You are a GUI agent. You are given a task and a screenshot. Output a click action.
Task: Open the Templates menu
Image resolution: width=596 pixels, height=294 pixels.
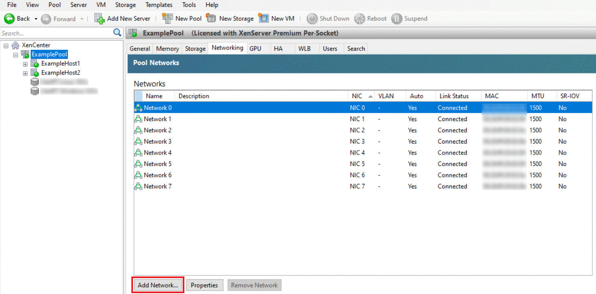click(159, 5)
